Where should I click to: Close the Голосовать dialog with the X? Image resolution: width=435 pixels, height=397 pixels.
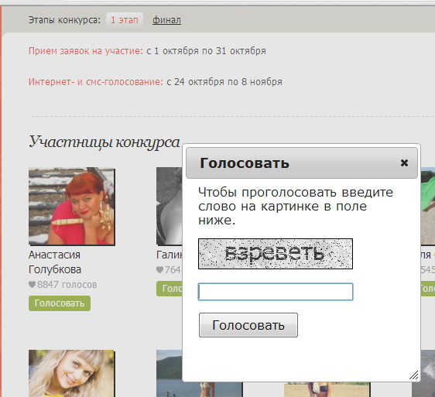[x=404, y=163]
